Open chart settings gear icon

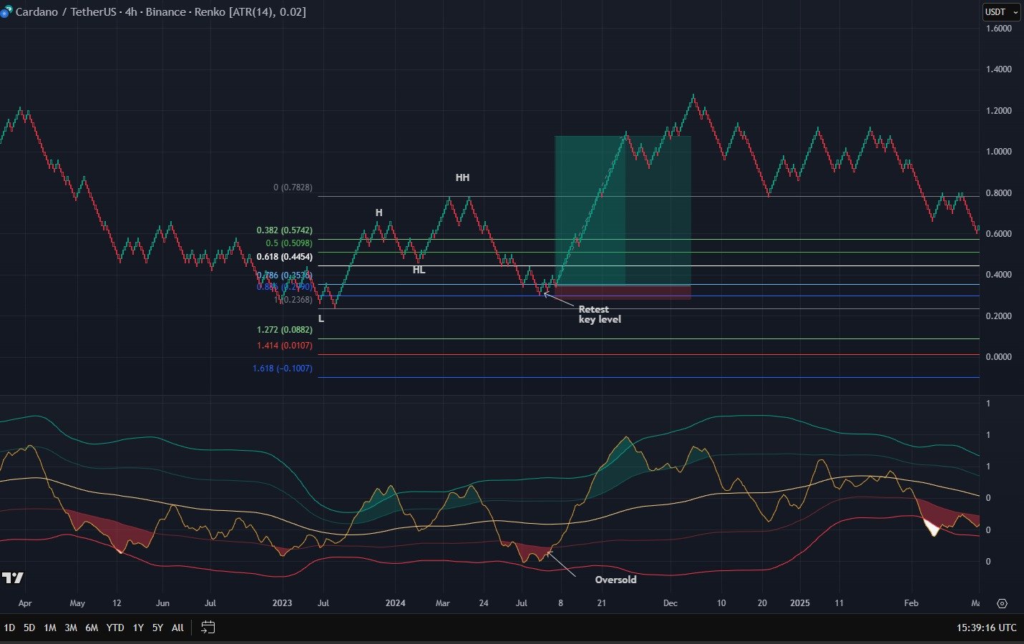click(x=1002, y=603)
